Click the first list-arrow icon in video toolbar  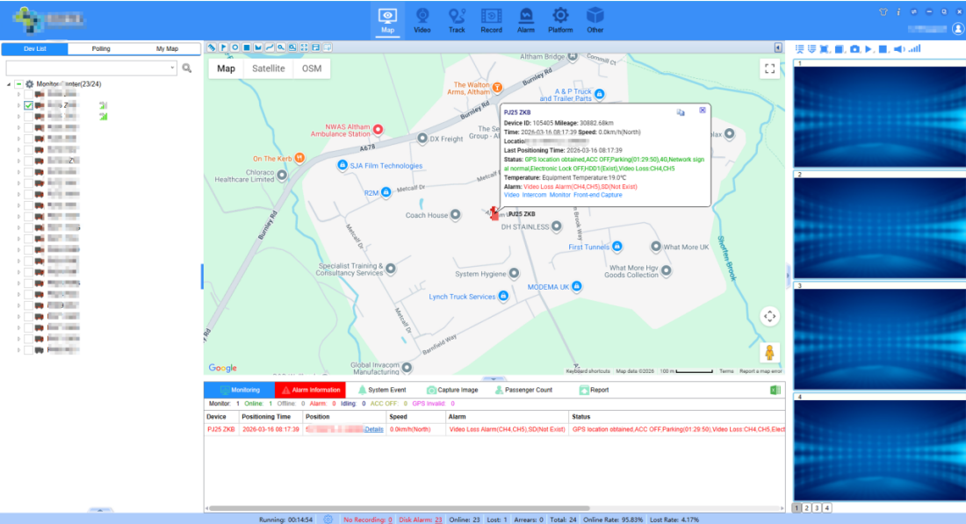click(x=800, y=48)
